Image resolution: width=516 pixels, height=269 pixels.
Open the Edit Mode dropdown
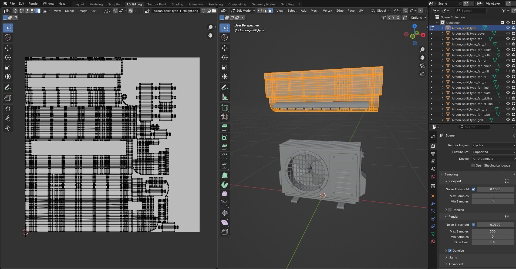[243, 11]
